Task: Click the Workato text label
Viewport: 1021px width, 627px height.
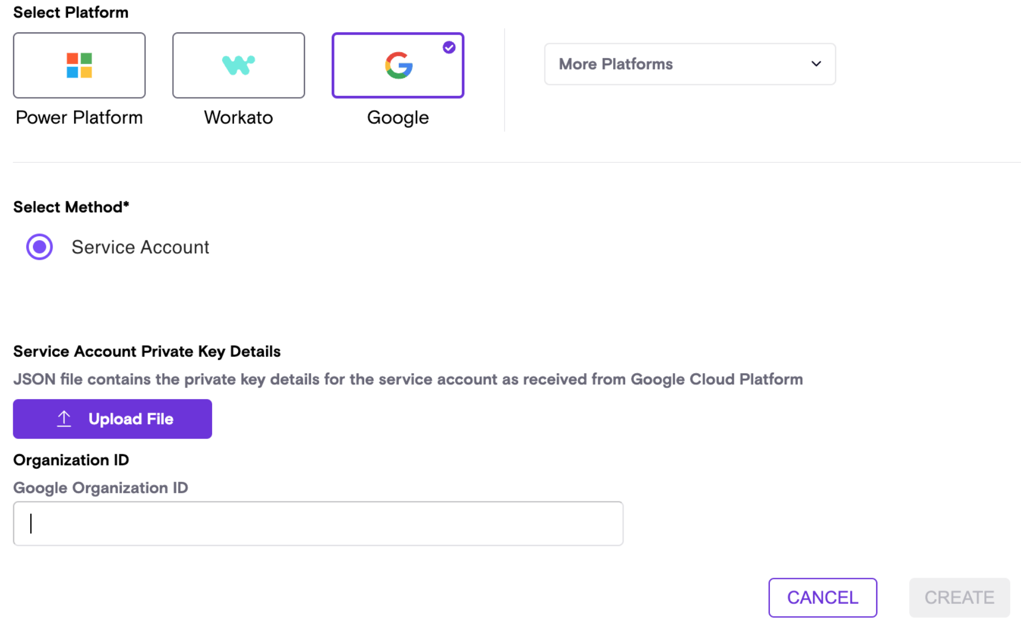Action: [x=238, y=117]
